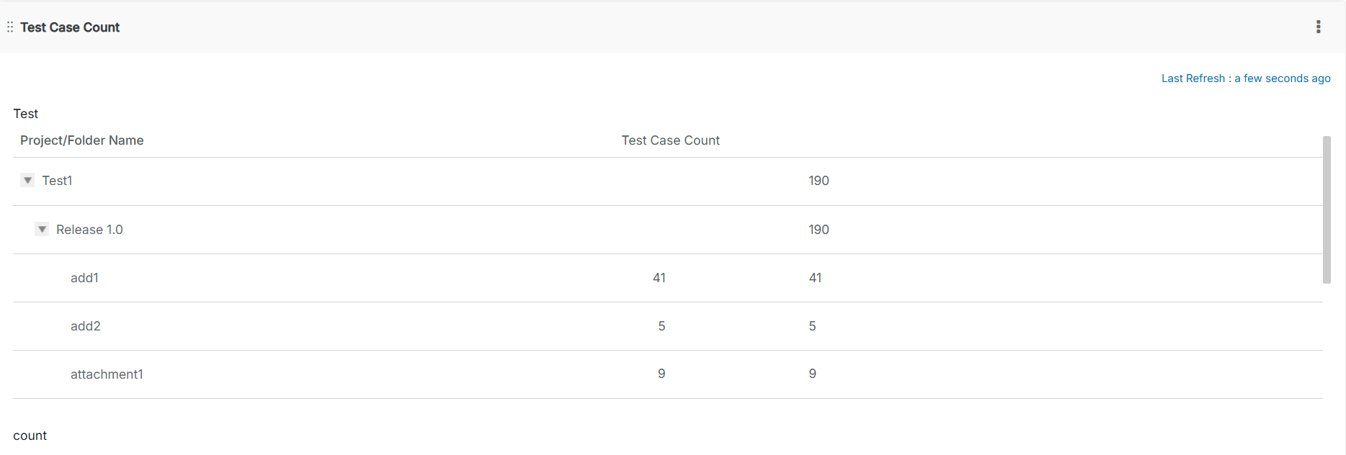Click the Test Case Count widget title
Screen dimensions: 1346x455
[70, 27]
